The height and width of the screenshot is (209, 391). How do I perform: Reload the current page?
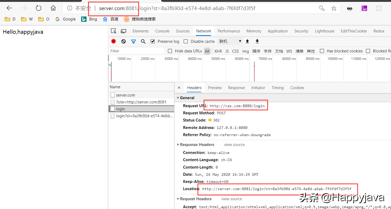[39, 8]
